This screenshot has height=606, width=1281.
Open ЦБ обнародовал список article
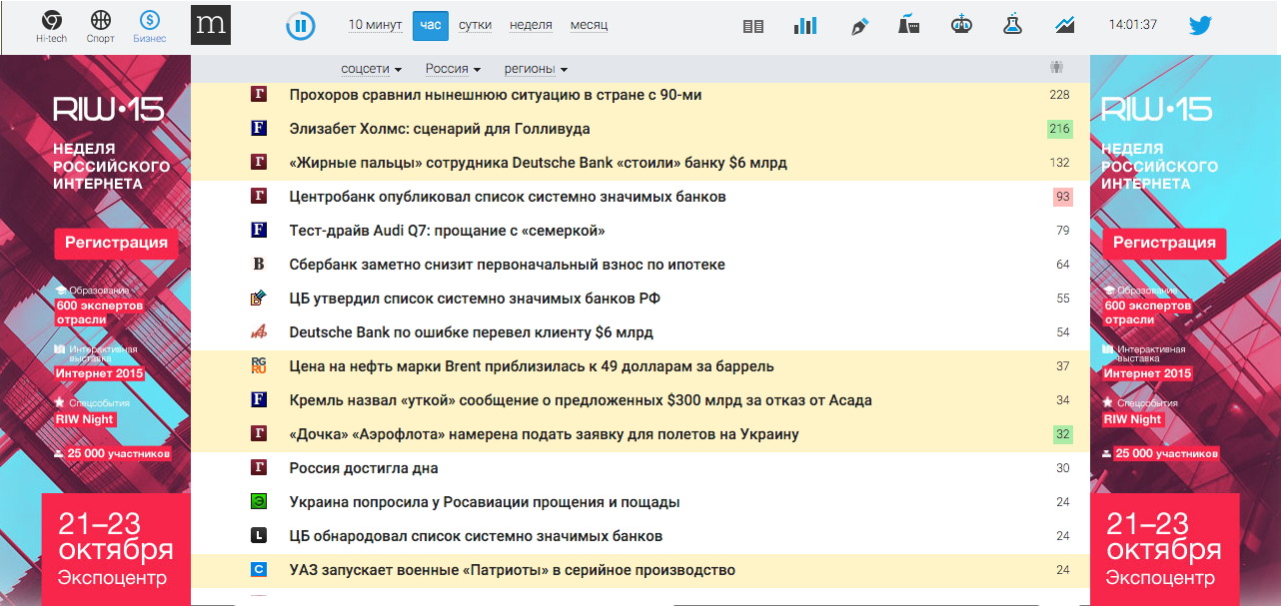click(x=476, y=536)
